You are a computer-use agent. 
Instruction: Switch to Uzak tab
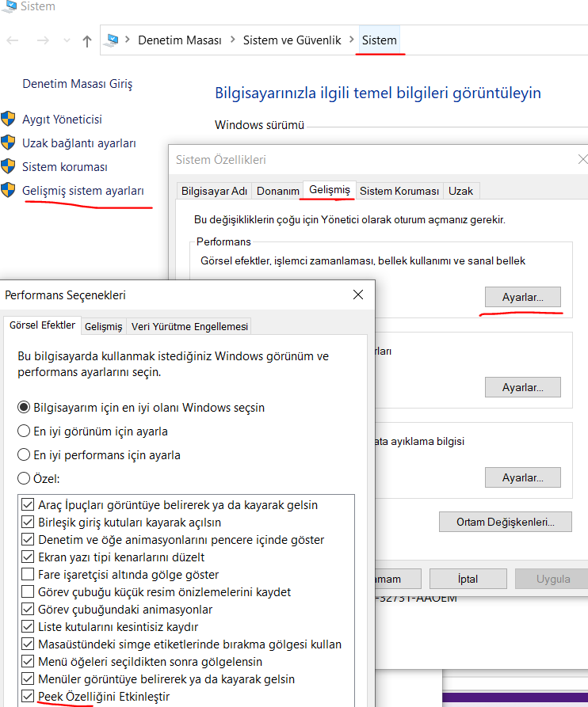click(x=460, y=191)
